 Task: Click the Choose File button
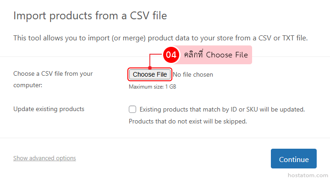pyautogui.click(x=149, y=74)
